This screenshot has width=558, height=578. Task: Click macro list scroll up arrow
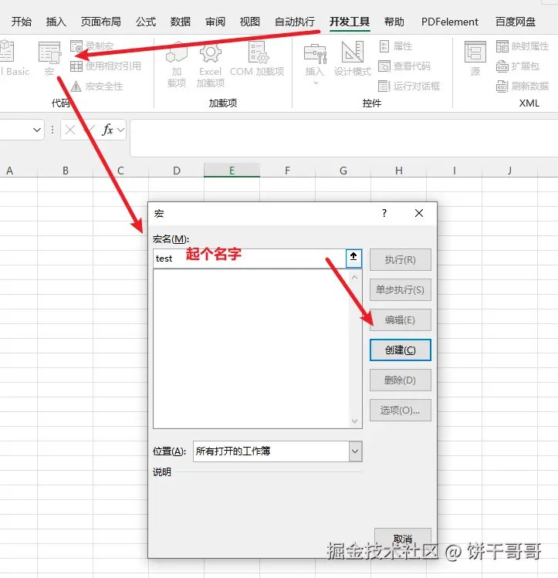pos(354,278)
